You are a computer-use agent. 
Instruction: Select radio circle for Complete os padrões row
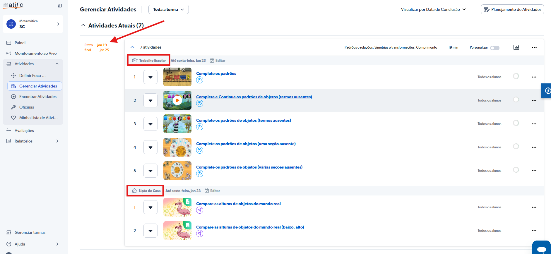point(516,76)
